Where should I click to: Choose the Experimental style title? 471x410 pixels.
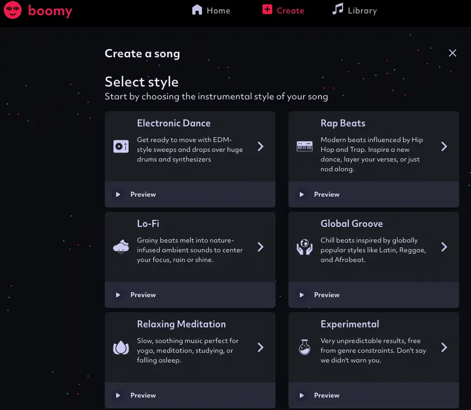tap(349, 324)
